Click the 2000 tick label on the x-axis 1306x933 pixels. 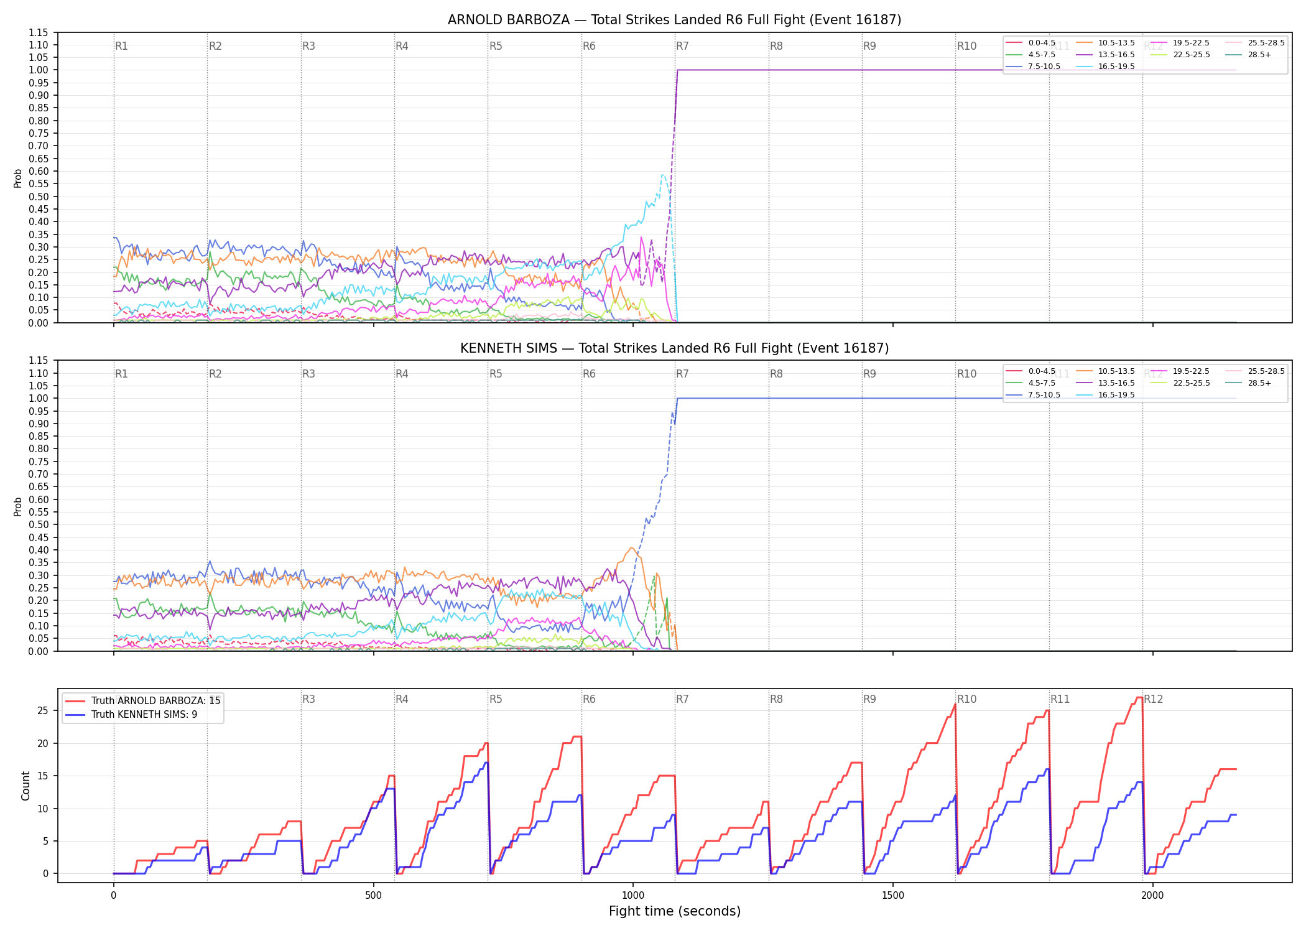1152,896
